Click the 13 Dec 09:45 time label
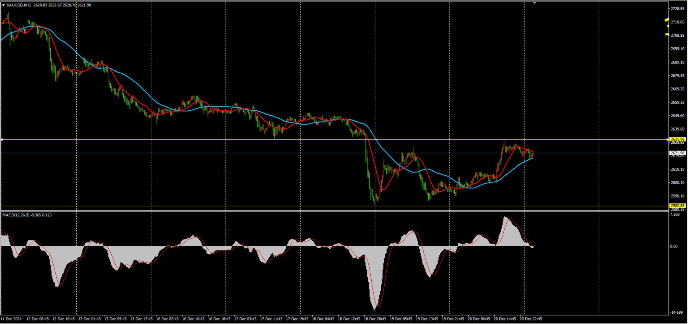 115,319
